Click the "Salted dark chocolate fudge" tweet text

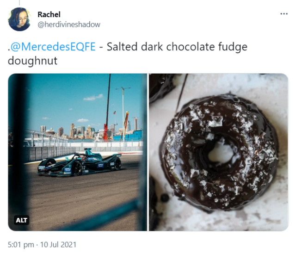(x=177, y=47)
